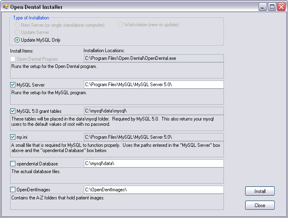Toggle the my.ini checkbox
This screenshot has width=288, height=218.
[x=13, y=137]
